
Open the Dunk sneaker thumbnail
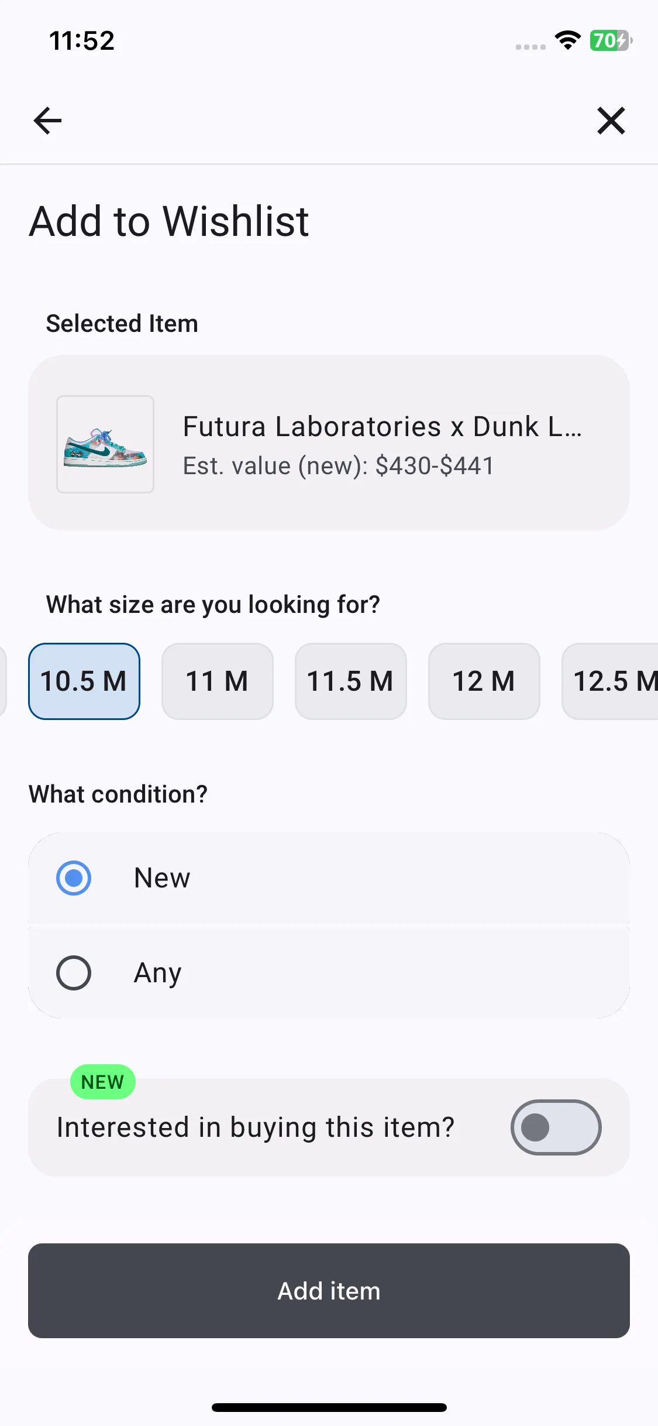(105, 444)
